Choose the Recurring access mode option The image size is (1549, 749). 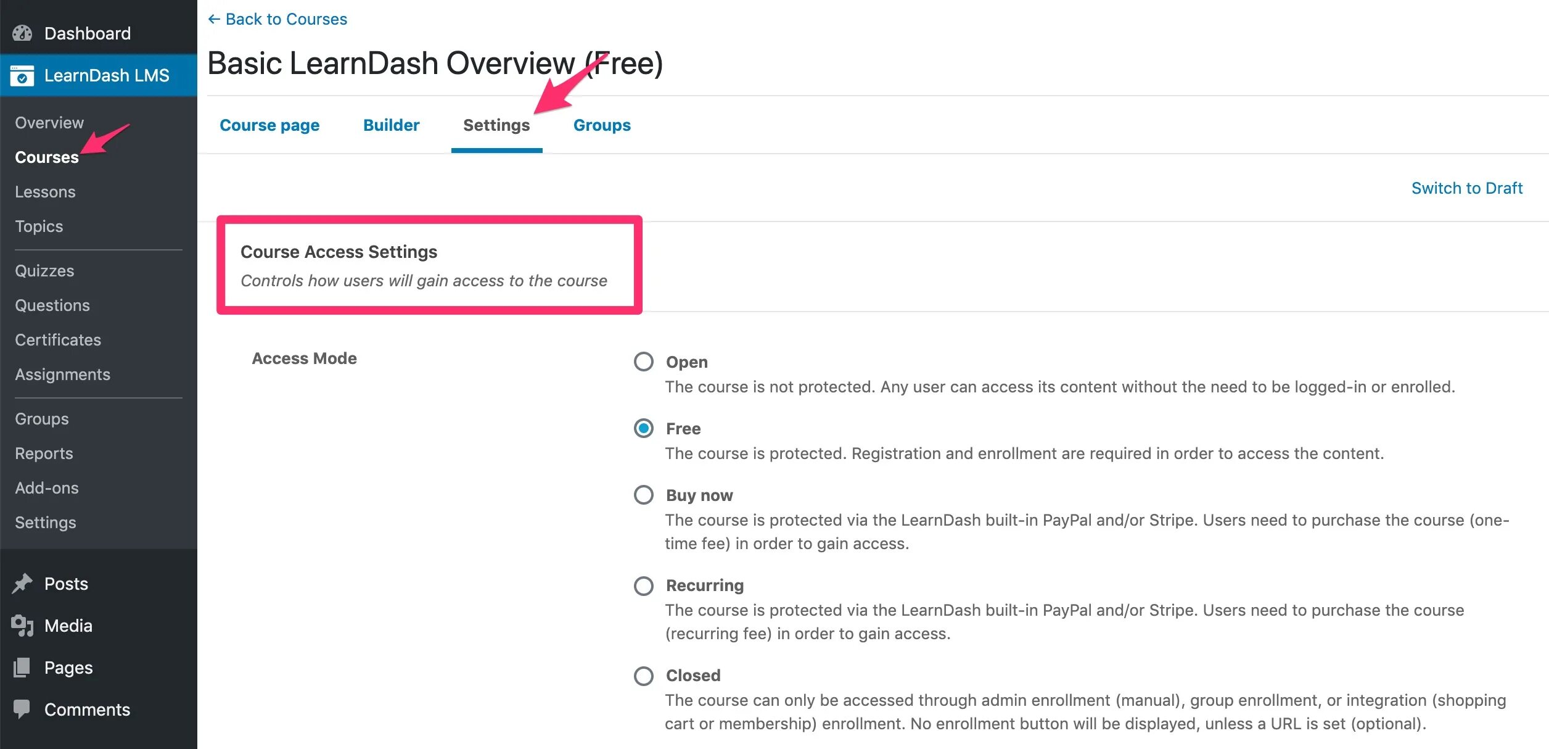click(x=644, y=586)
